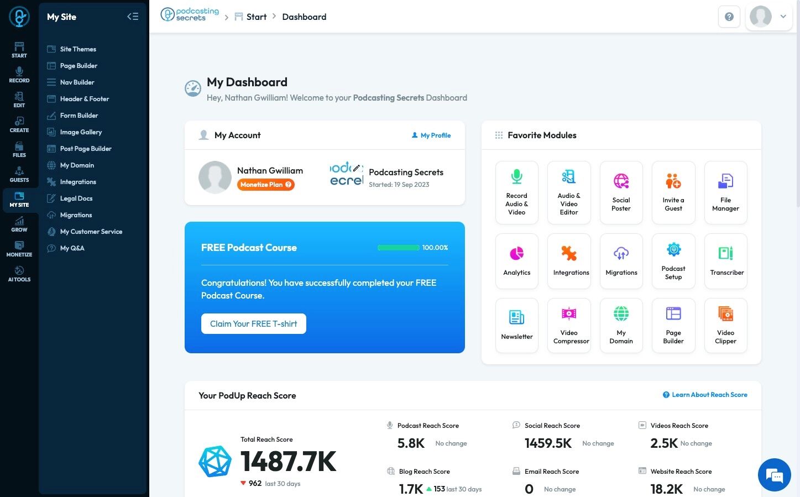This screenshot has width=800, height=497.
Task: Click the Monetize Plan badge
Action: click(x=266, y=185)
